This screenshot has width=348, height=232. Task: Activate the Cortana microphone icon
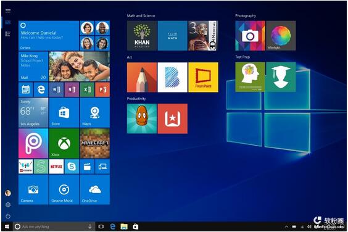(90, 226)
